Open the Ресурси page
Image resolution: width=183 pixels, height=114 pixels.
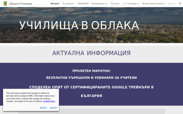click(115, 4)
